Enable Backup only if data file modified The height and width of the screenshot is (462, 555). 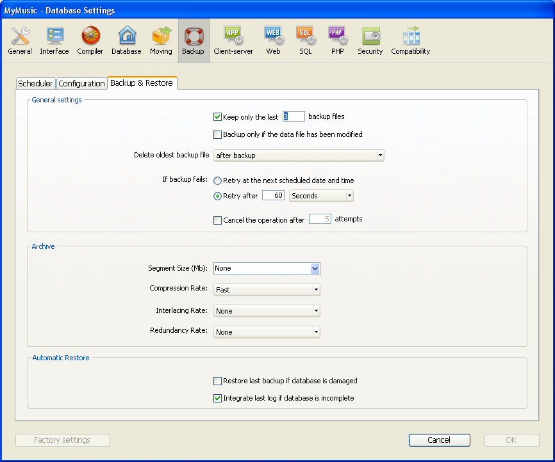click(217, 135)
